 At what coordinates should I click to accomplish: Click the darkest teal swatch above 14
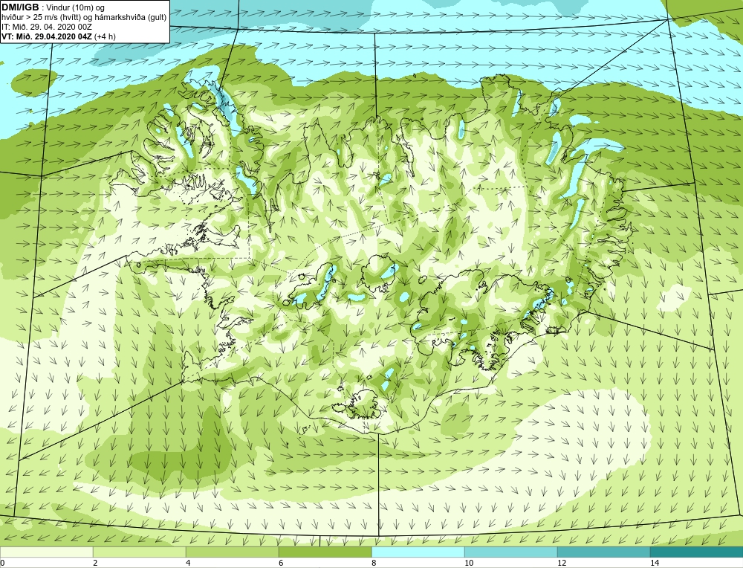[697, 552]
